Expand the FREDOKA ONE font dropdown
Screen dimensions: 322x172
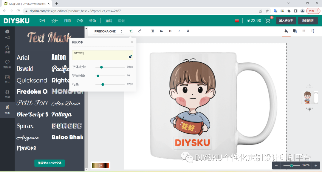coord(108,31)
